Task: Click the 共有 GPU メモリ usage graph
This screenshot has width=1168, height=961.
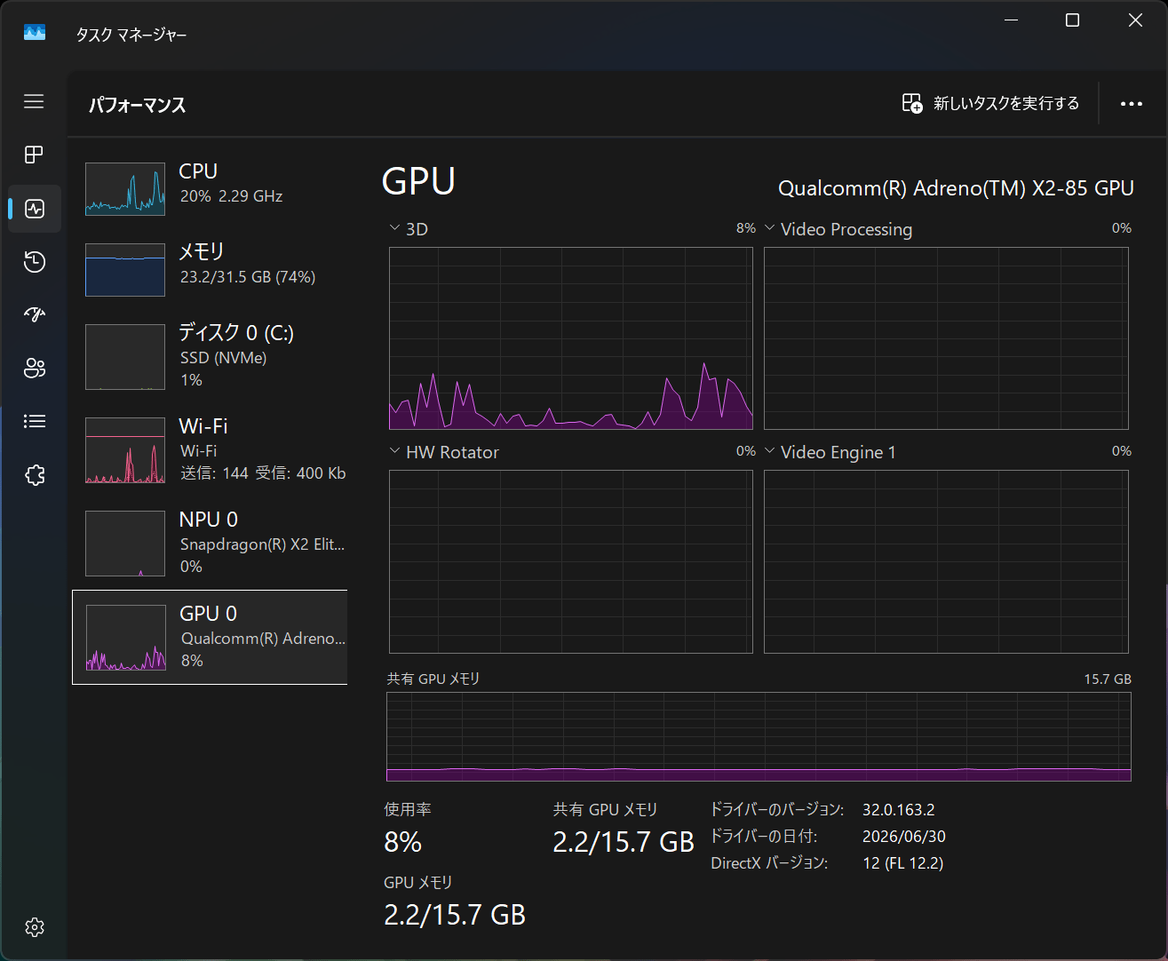Action: [x=759, y=737]
